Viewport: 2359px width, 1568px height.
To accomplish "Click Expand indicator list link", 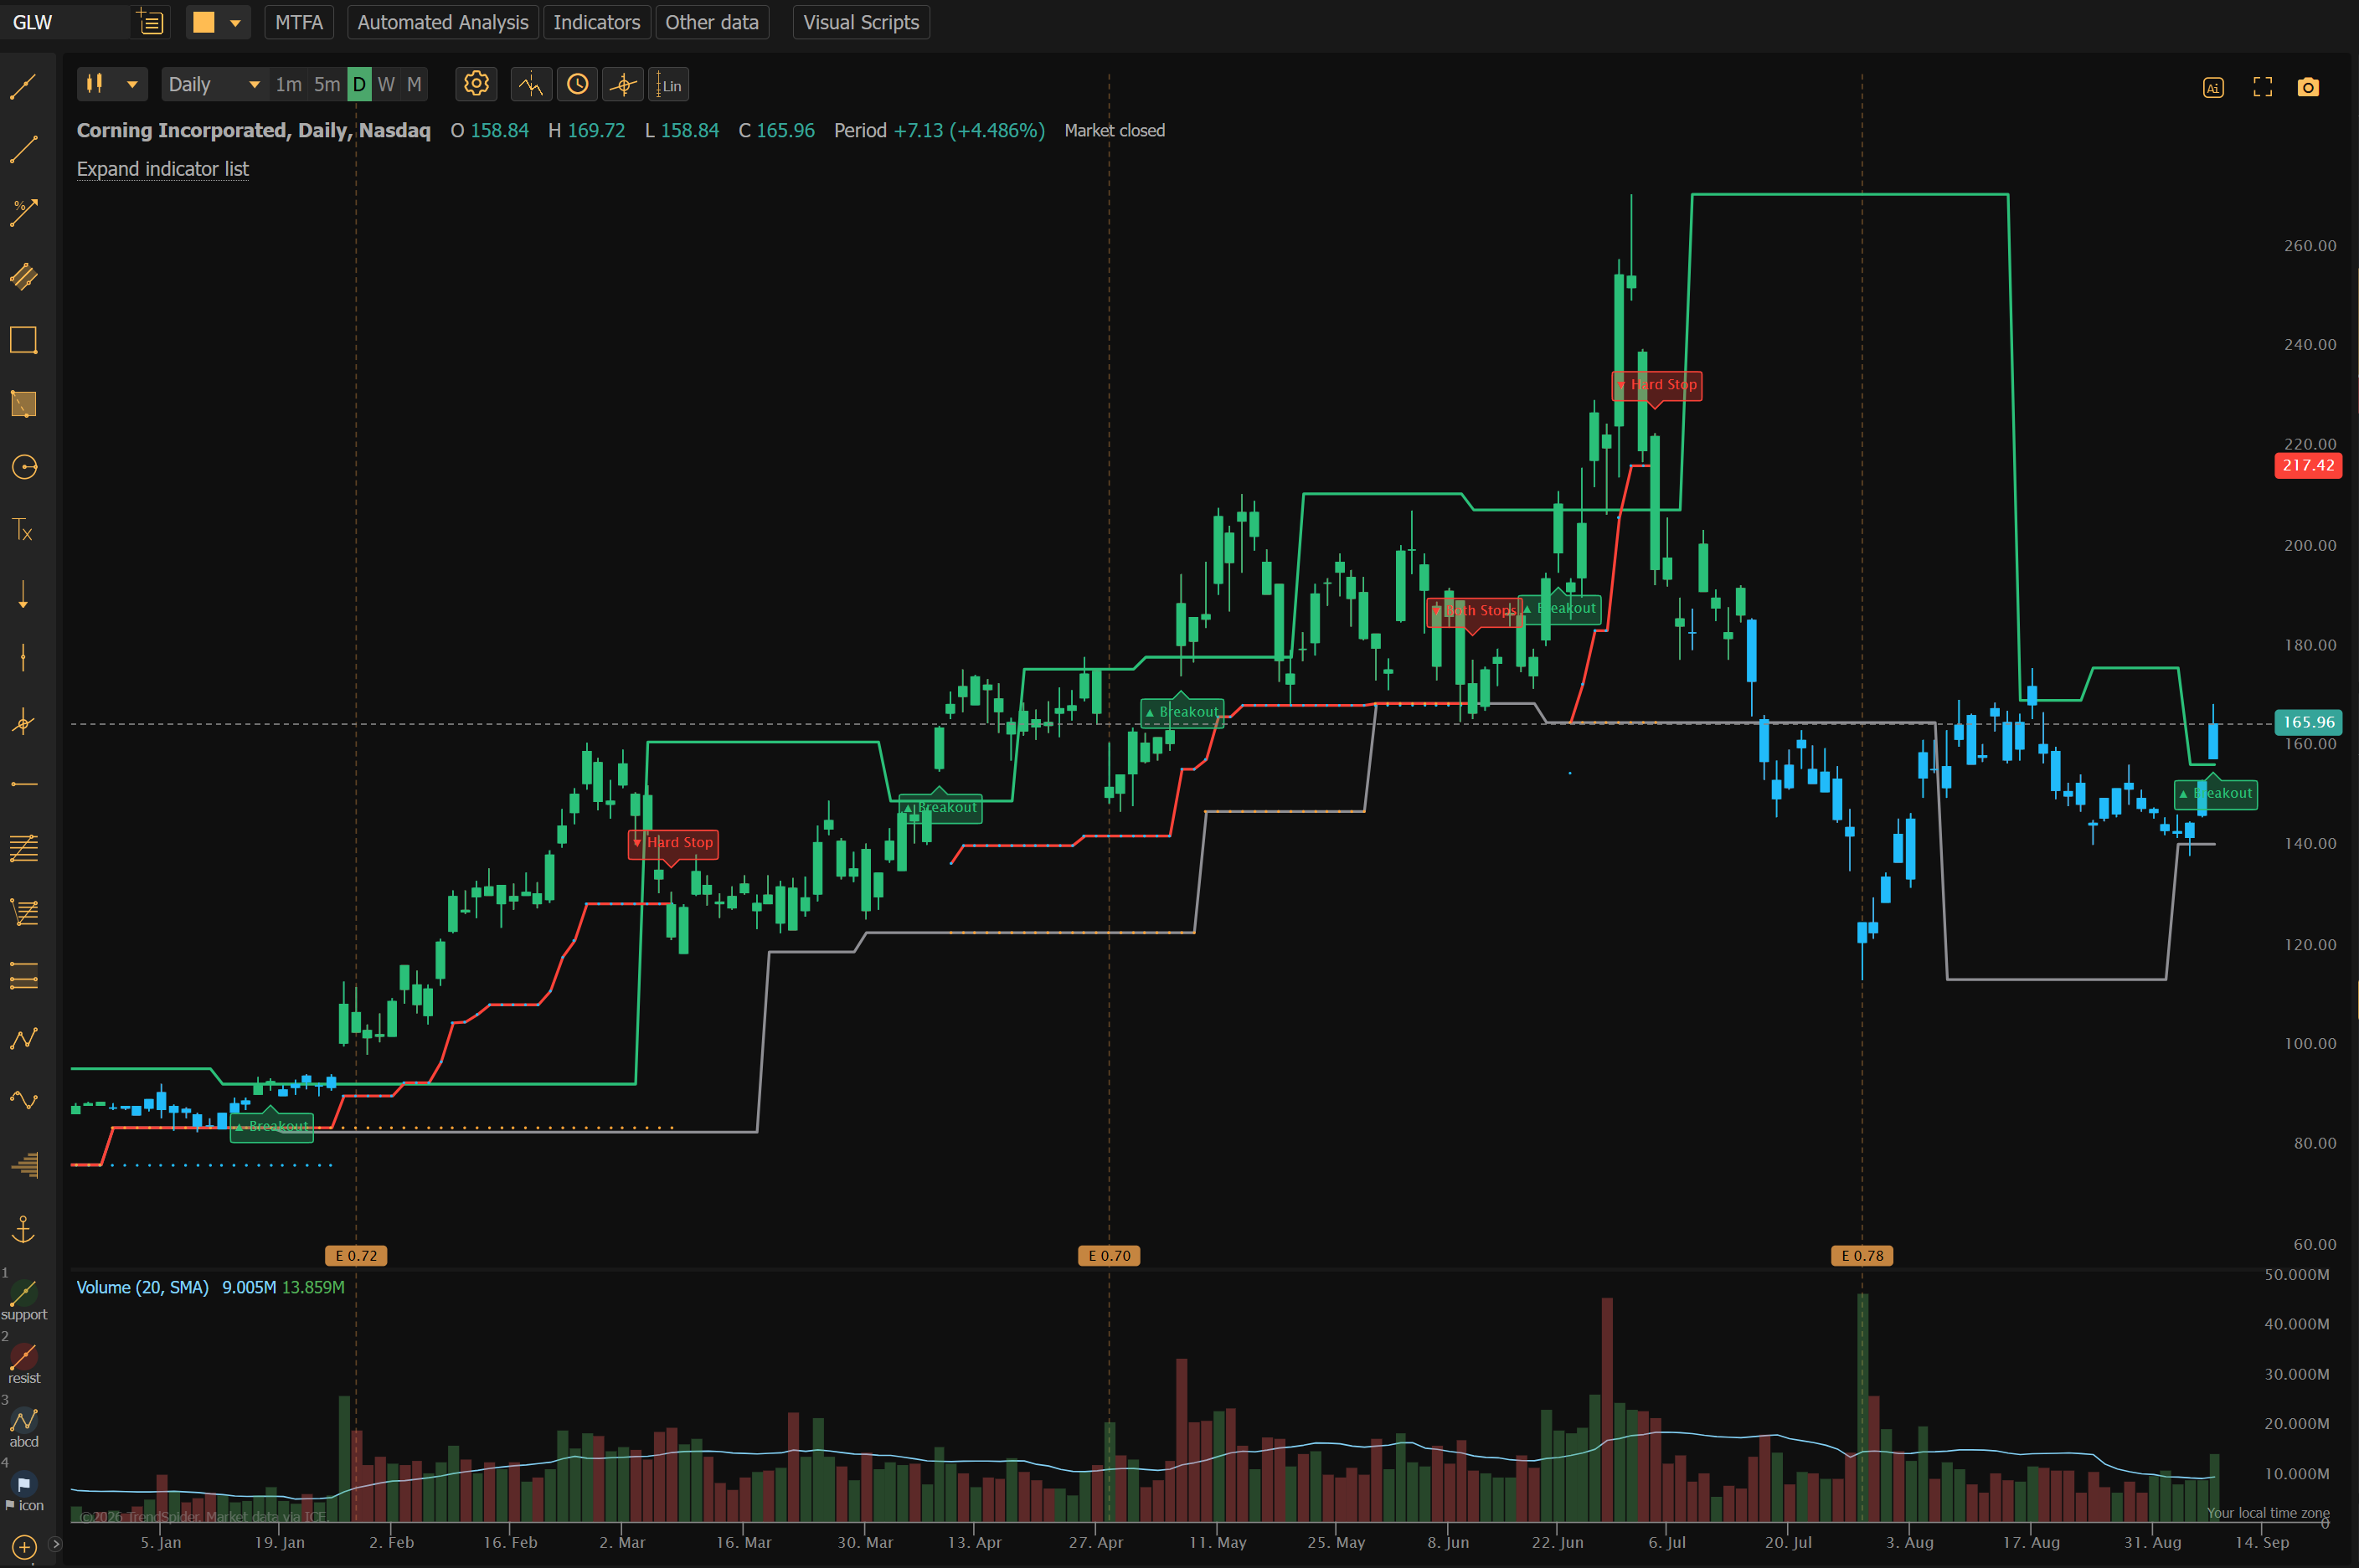I will tap(163, 169).
